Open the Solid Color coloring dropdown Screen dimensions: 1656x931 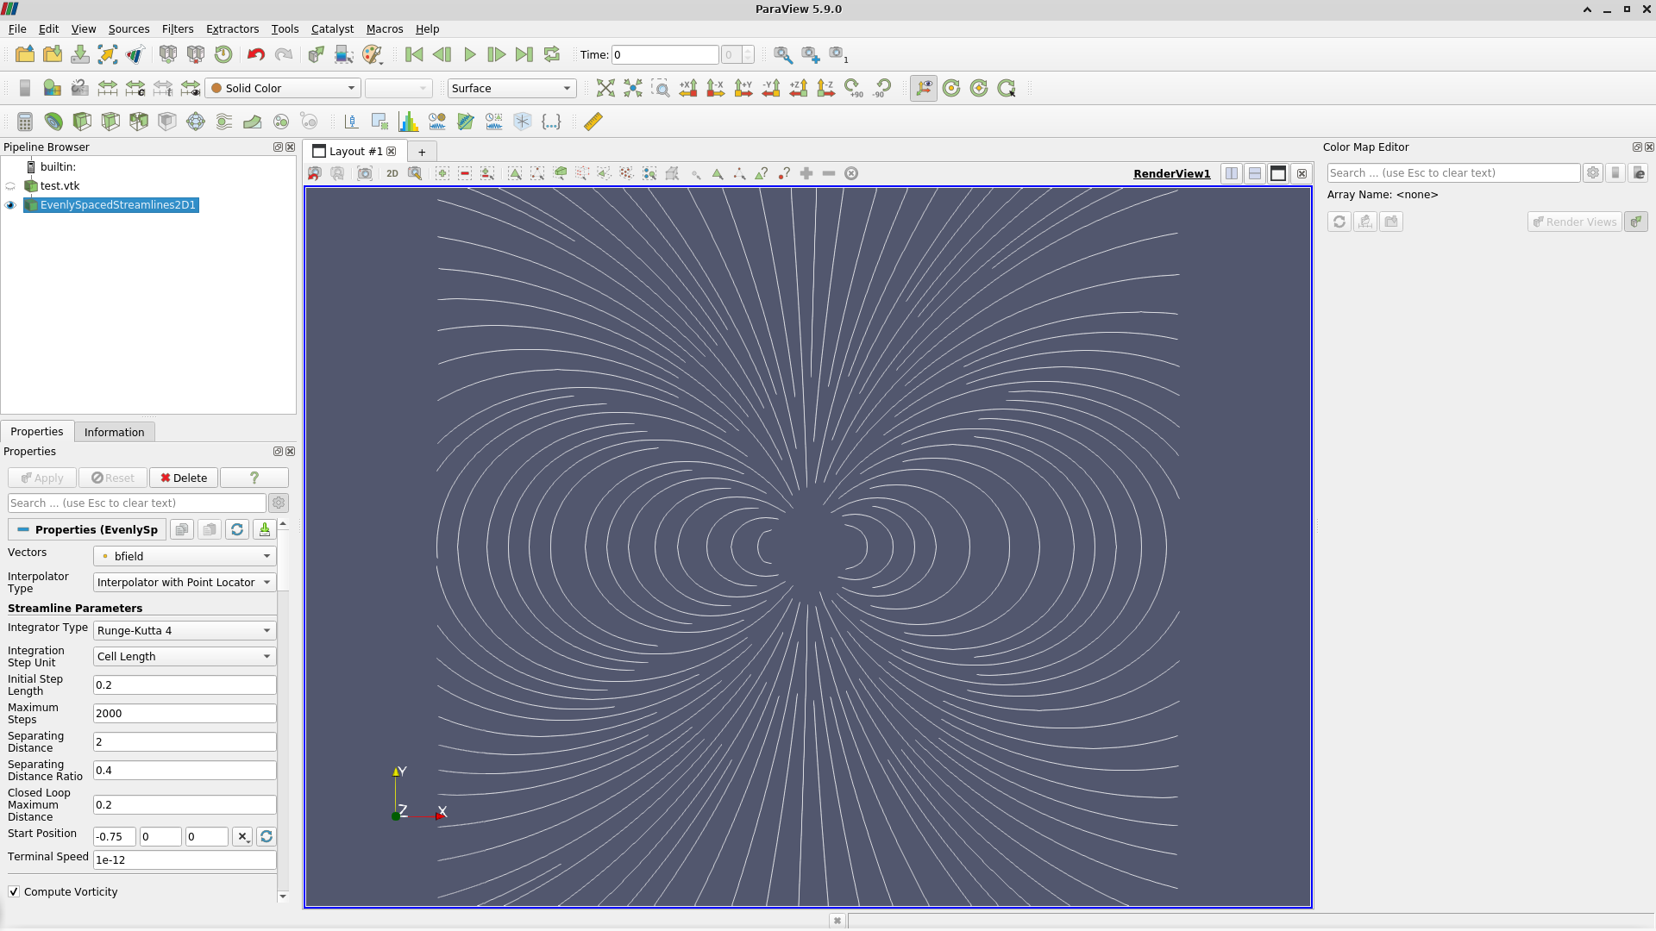[x=283, y=88]
